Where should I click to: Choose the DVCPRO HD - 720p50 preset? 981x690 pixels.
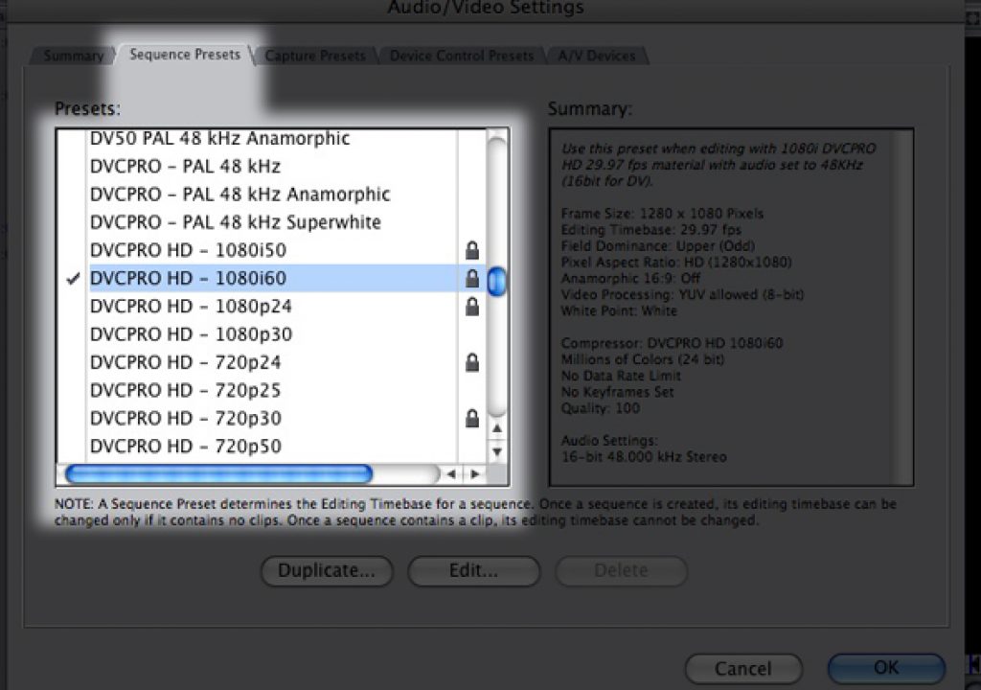coord(185,446)
